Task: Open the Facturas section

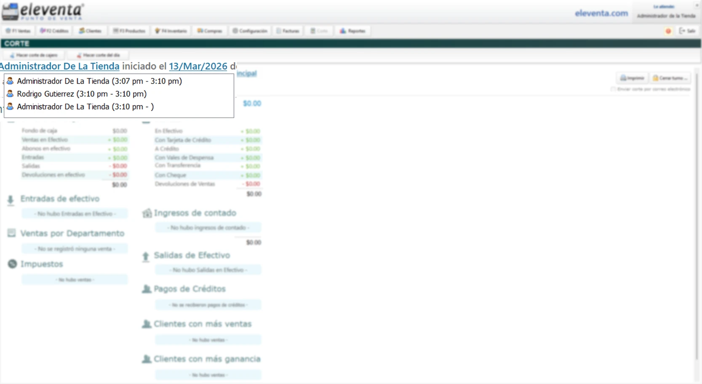Action: coord(288,31)
